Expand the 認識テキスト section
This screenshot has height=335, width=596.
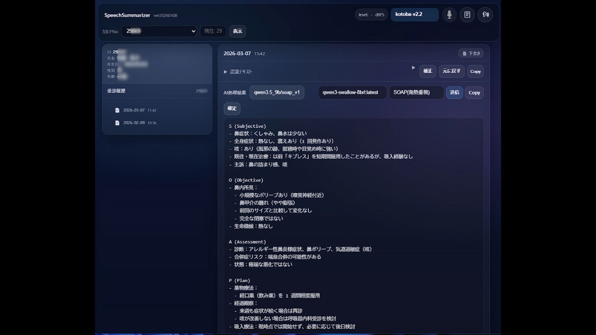[238, 72]
